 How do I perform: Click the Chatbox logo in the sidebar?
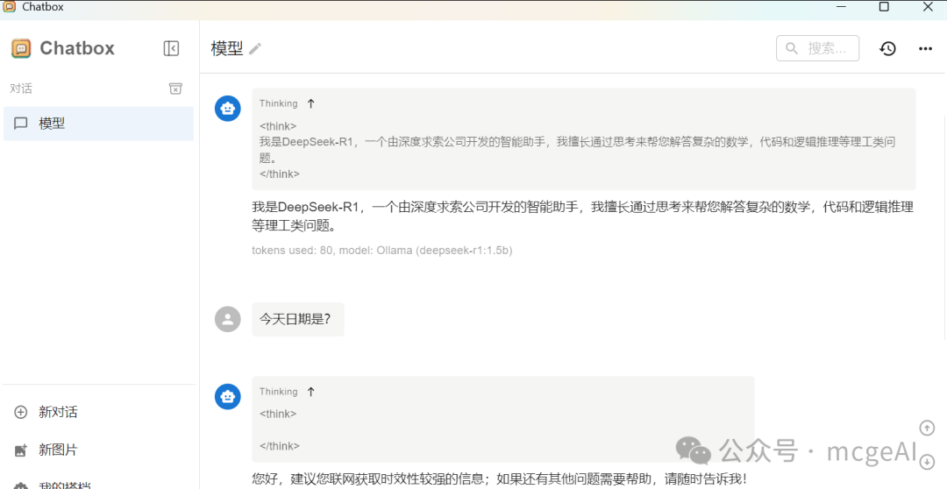pyautogui.click(x=21, y=48)
